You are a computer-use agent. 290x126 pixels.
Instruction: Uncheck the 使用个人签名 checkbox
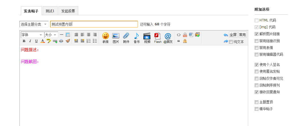tap(256, 65)
